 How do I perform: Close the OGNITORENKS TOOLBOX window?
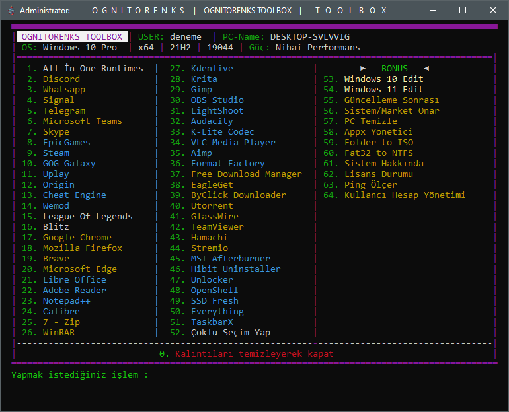(x=492, y=10)
